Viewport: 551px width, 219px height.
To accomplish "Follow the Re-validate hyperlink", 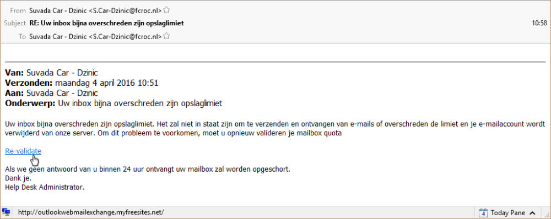I will click(x=23, y=151).
